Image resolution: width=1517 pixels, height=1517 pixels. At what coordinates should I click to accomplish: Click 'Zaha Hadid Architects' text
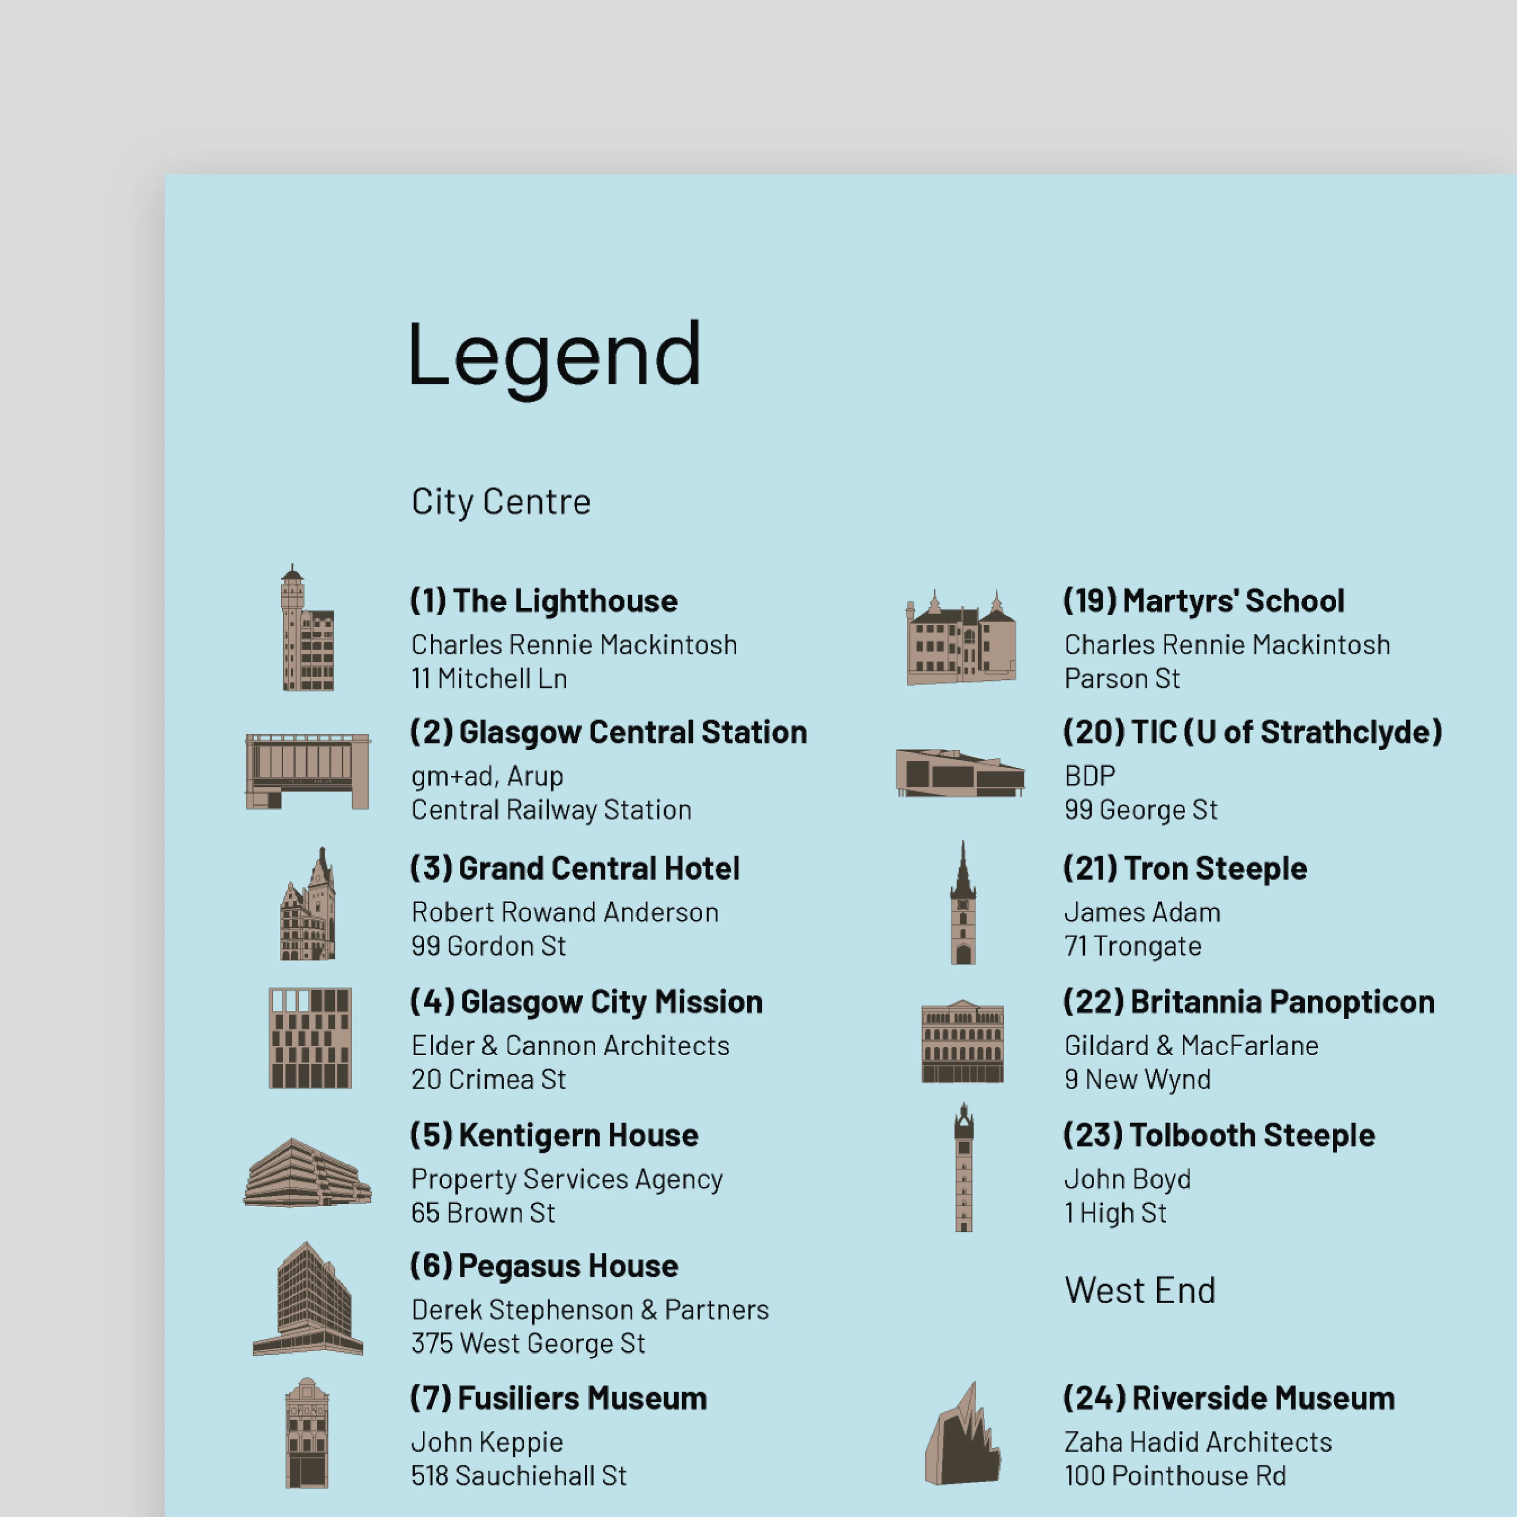(x=1198, y=1442)
